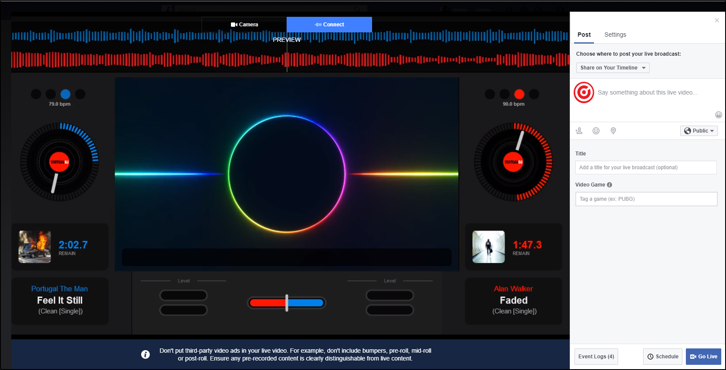Click the left deck blue jog wheel
The height and width of the screenshot is (370, 726).
(60, 162)
